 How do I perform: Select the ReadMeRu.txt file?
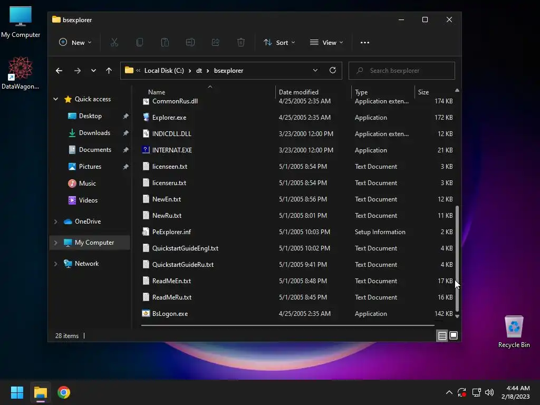297,297
